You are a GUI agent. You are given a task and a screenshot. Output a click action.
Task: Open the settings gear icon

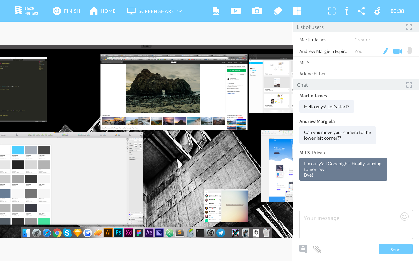point(377,11)
